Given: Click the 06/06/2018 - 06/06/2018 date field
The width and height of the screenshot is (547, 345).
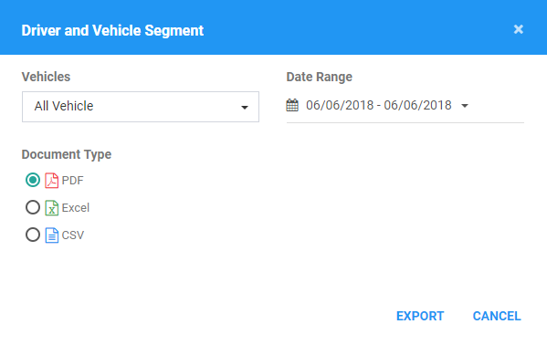Looking at the screenshot, I should click(x=405, y=105).
